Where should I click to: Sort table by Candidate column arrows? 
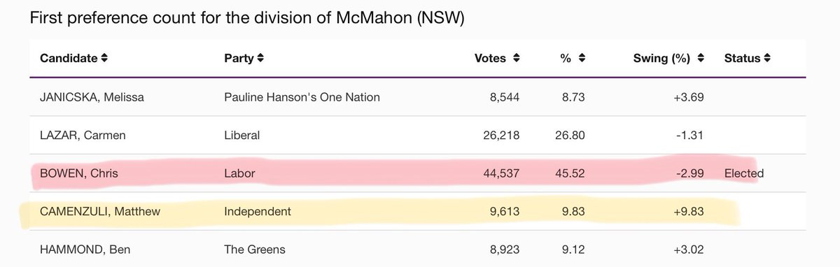[x=104, y=59]
